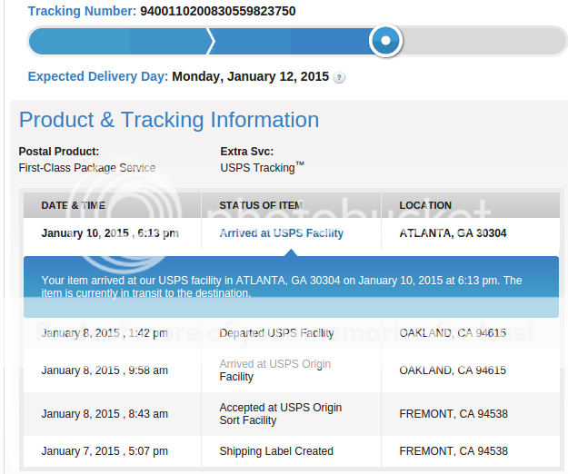Screen dimensions: 568x474
Task: Select the 'Departed USPS Facility' status entry
Action: 276,333
